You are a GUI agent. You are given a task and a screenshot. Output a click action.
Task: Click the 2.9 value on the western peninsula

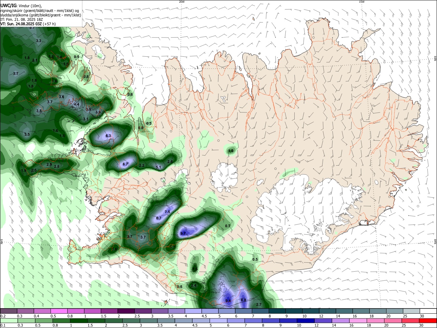coord(49,164)
